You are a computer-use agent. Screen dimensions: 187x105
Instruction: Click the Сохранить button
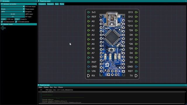click(x=42, y=4)
